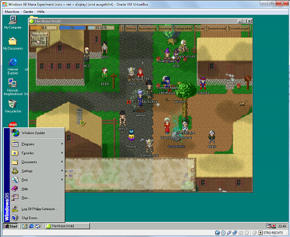Image resolution: width=290 pixels, height=237 pixels.
Task: Open the Ausrüstung equipment window
Action: 148,29
